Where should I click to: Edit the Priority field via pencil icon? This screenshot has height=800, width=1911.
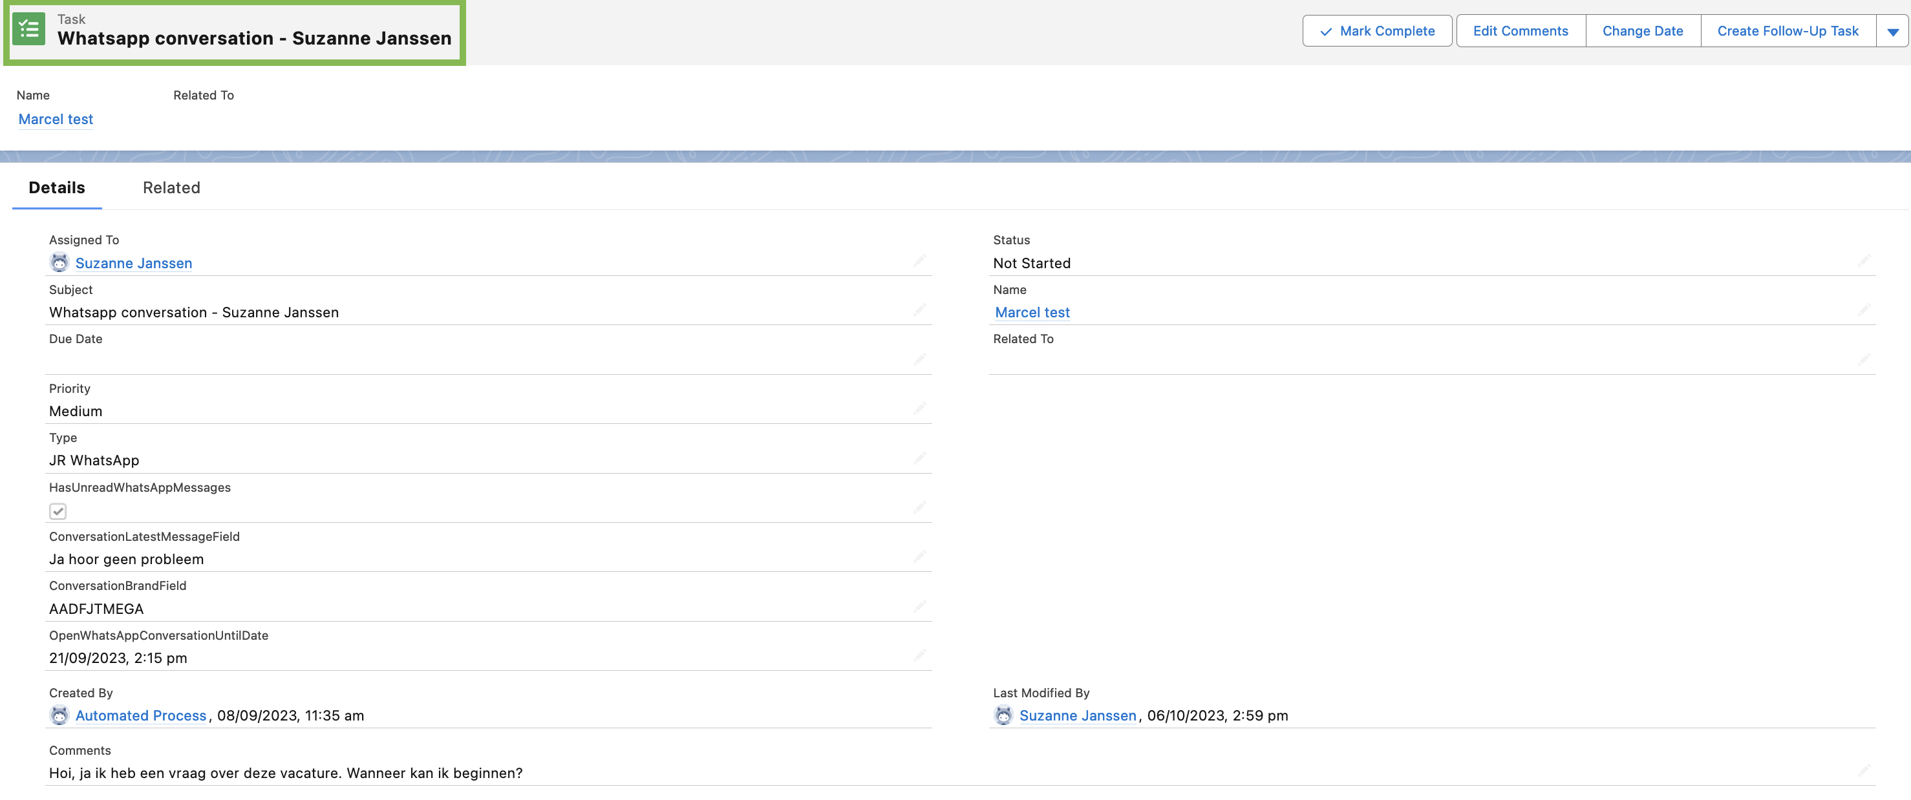coord(919,408)
